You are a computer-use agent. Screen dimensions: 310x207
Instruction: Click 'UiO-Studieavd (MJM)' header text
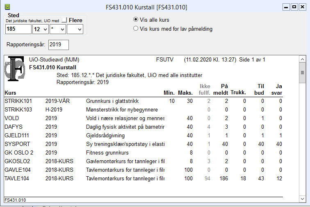pyautogui.click(x=54, y=60)
